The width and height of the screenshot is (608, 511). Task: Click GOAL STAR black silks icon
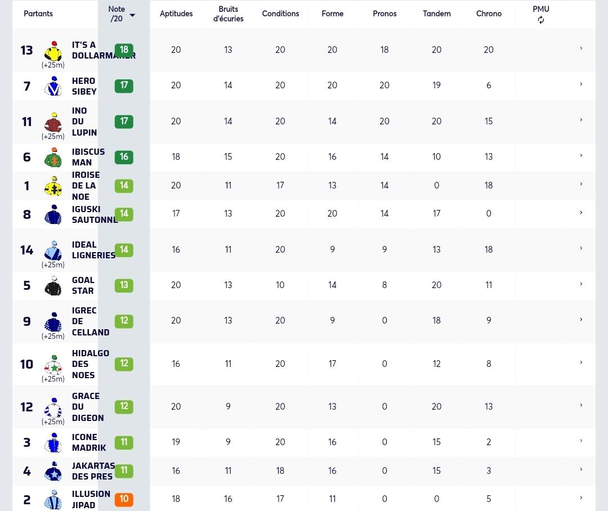point(53,286)
